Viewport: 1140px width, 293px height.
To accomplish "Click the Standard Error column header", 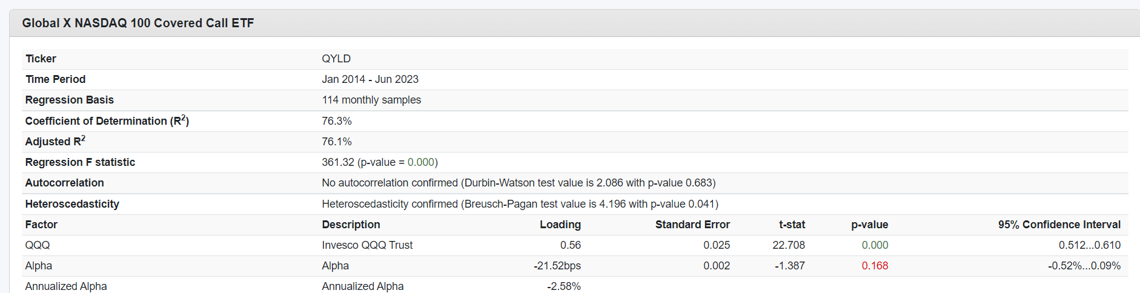I will (x=692, y=225).
